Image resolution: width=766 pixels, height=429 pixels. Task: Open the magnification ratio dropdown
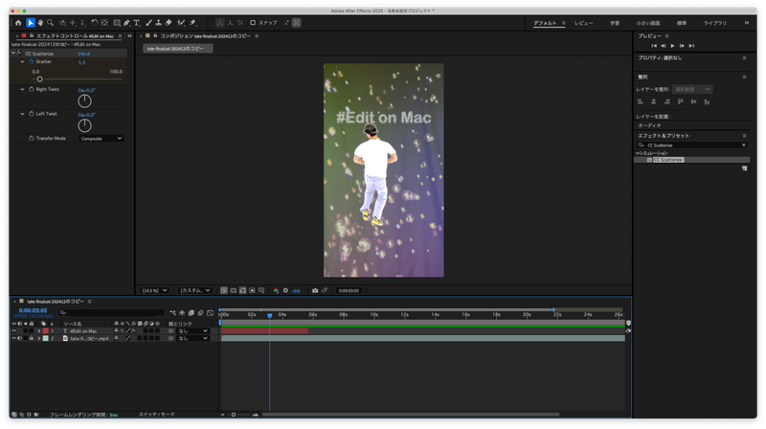coord(154,290)
